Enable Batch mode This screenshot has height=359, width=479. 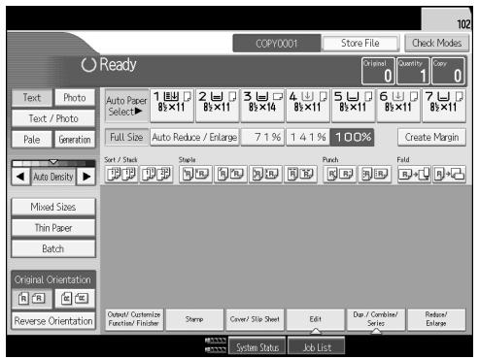pyautogui.click(x=53, y=249)
